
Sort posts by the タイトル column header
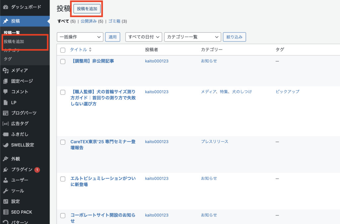[78, 49]
